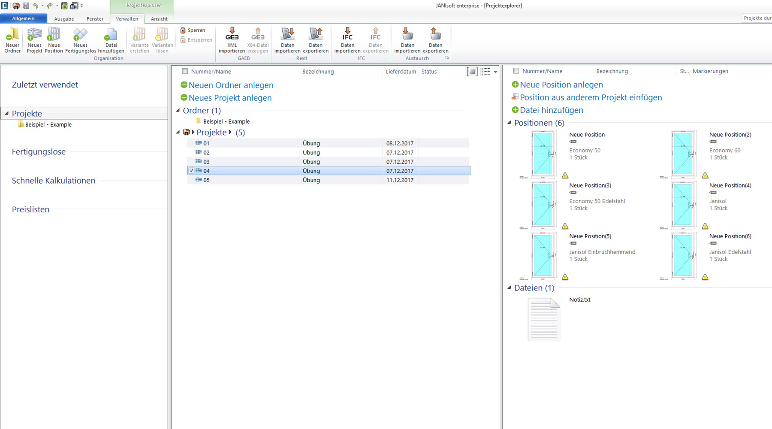Image resolution: width=772 pixels, height=429 pixels.
Task: Click the redo arrow icon
Action: pos(50,6)
